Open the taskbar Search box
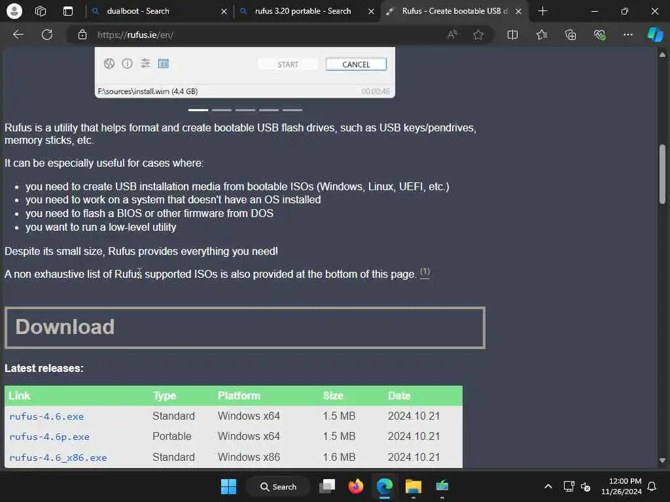The width and height of the screenshot is (670, 502). [278, 486]
